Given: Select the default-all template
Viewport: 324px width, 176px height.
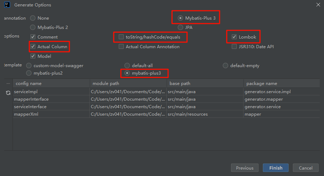Looking at the screenshot, I should tap(127, 66).
